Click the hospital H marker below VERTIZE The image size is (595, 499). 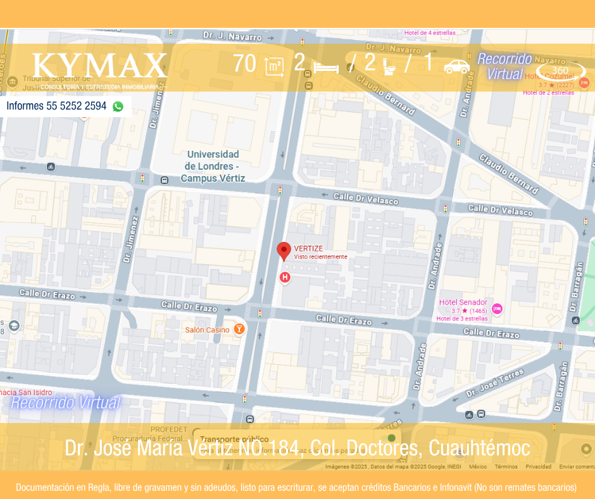pyautogui.click(x=285, y=277)
